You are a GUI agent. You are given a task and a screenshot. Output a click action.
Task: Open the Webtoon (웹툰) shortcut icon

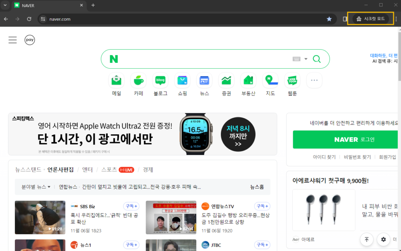pos(292,80)
